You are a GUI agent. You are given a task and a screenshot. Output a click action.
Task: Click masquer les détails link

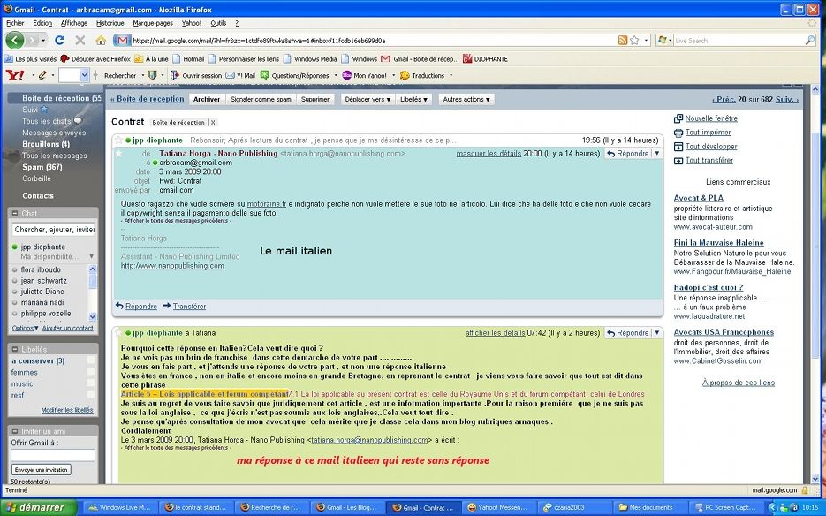[x=489, y=154]
